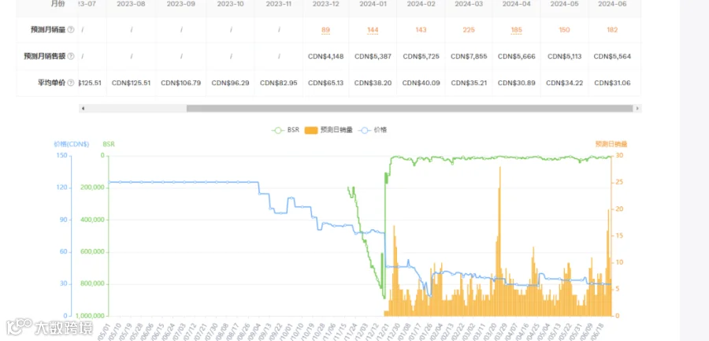
Task: Click average price CDN$30.89 cell
Action: coord(516,83)
